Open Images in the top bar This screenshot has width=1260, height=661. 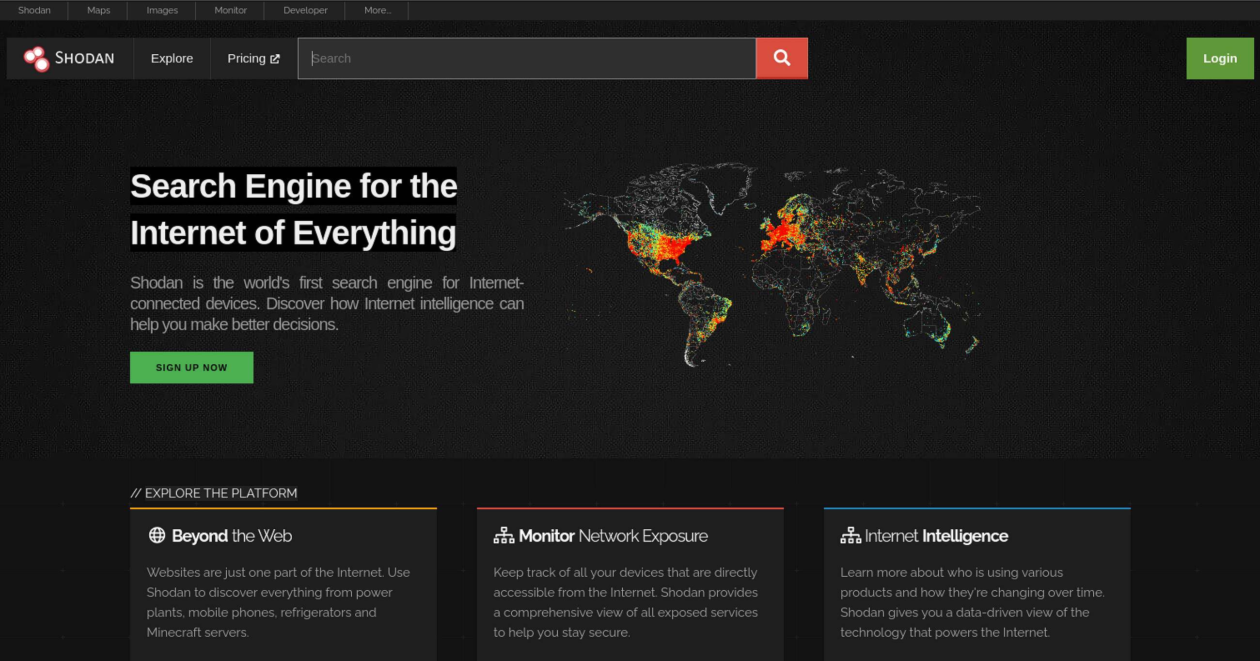162,10
